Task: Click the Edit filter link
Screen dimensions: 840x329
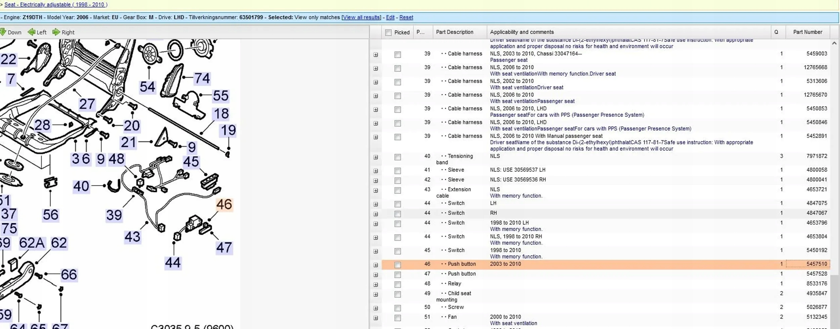Action: click(390, 17)
